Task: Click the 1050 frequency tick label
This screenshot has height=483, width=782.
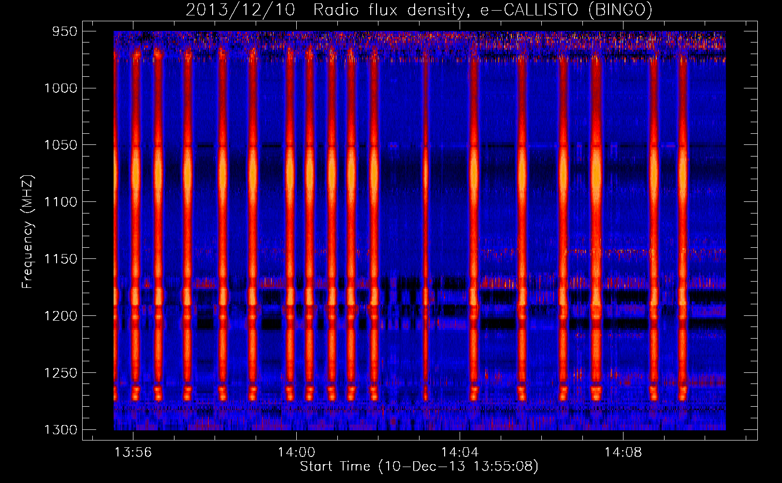Action: (60, 145)
